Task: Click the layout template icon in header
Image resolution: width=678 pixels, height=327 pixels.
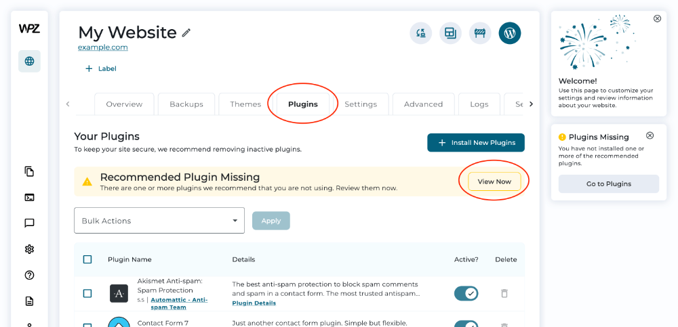Action: [x=450, y=33]
